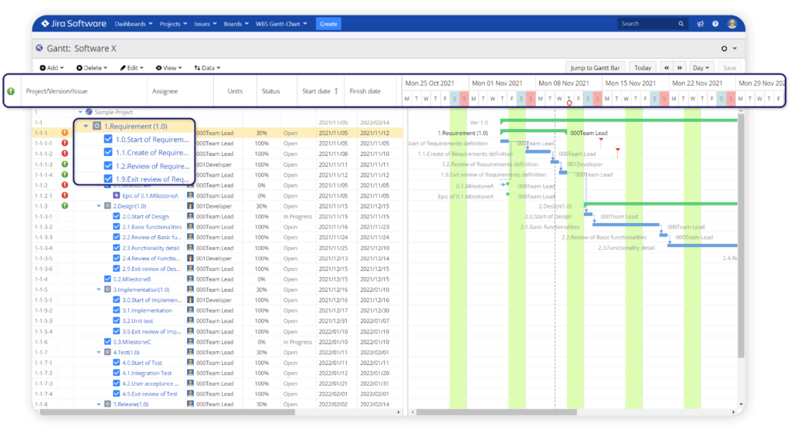791x433 pixels.
Task: Click the red alert icon on row 1-1-1-2
Action: pos(65,154)
